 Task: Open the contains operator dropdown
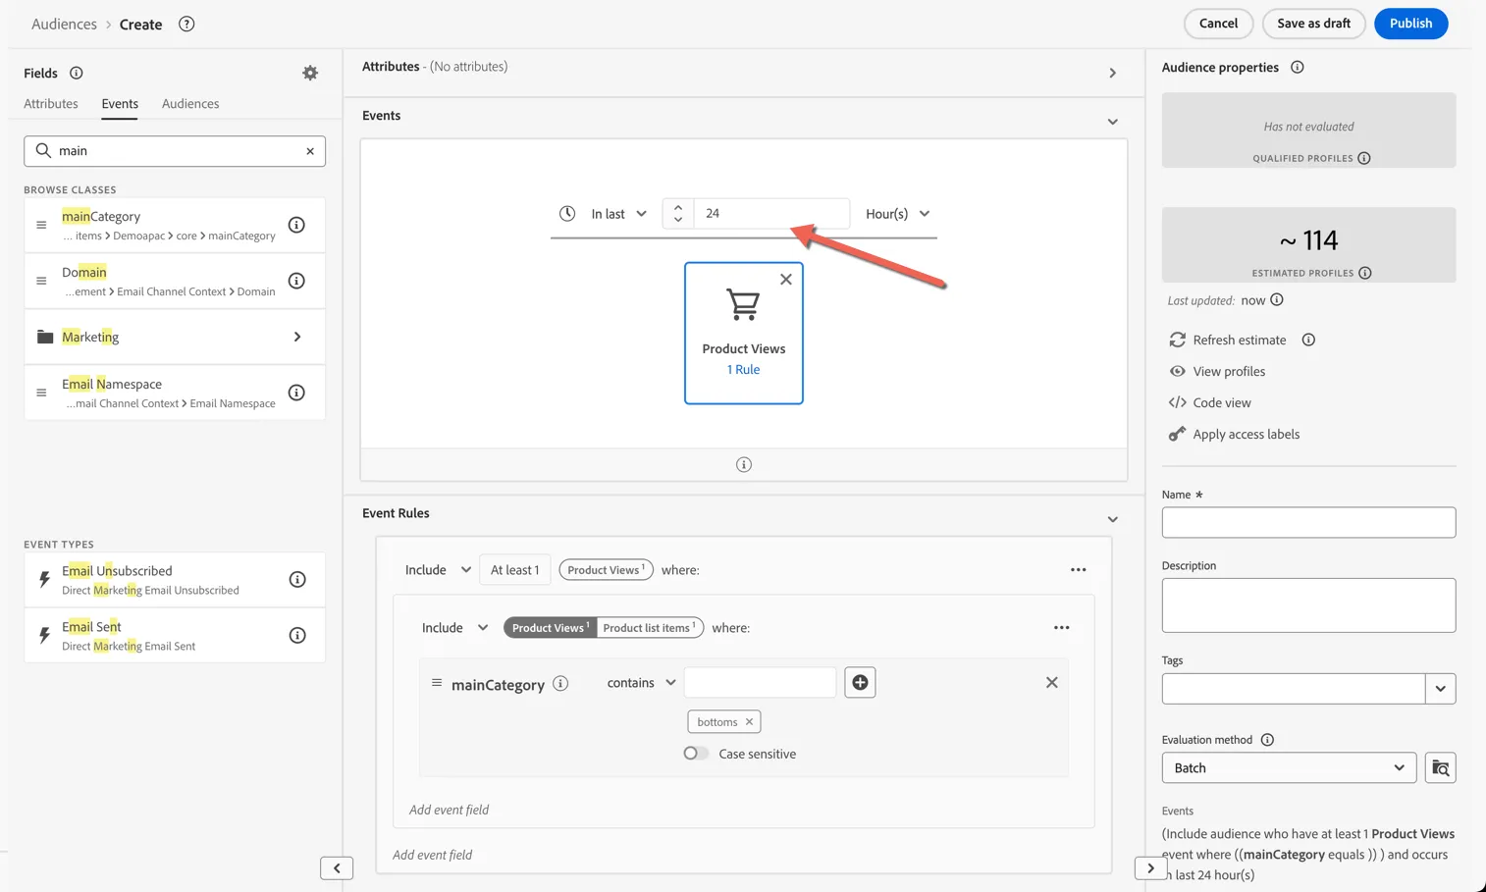[641, 683]
